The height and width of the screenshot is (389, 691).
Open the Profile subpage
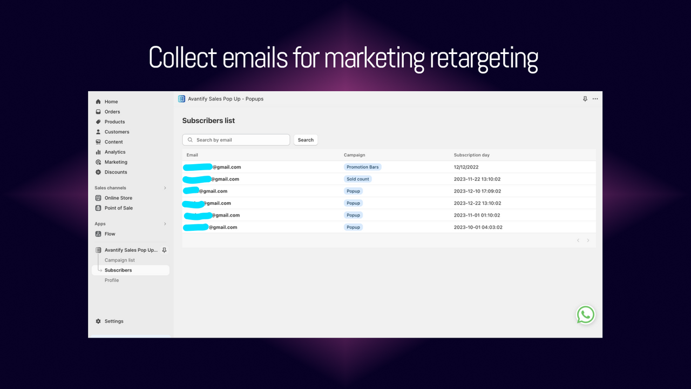pyautogui.click(x=112, y=280)
